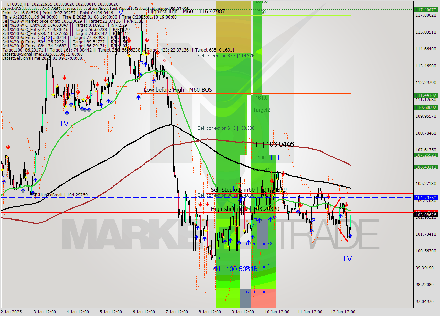Click the green 111.44107 price tag
440x316 pixels.
pyautogui.click(x=426, y=95)
